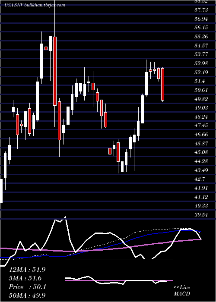Click the 56.94 price axis label

pyautogui.click(x=201, y=19)
